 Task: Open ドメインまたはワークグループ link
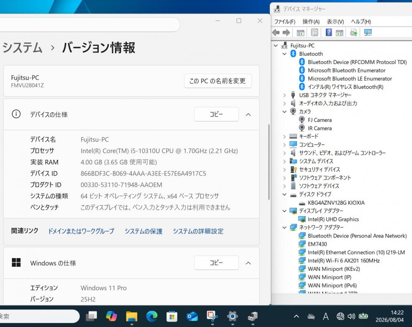point(81,231)
